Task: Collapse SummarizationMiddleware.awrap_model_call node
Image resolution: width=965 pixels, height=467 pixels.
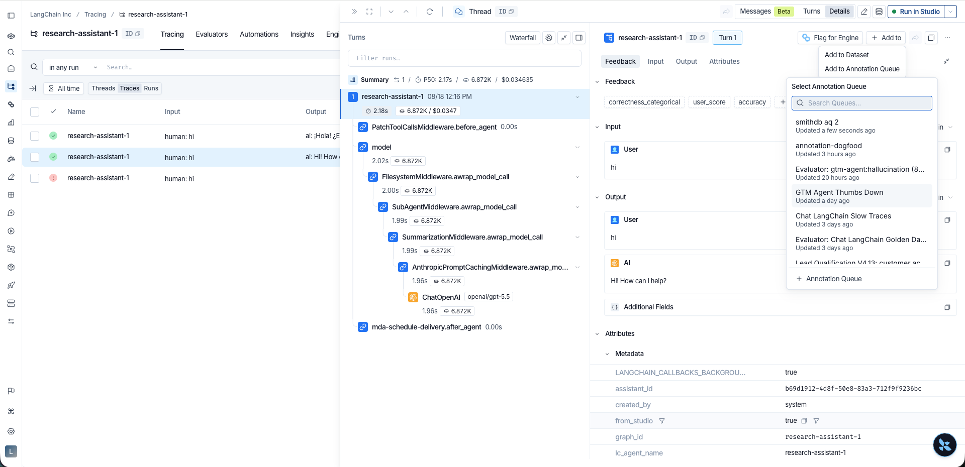Action: [x=577, y=237]
